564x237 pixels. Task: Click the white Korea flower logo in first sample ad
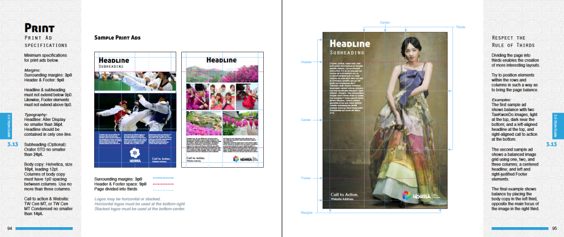135,156
